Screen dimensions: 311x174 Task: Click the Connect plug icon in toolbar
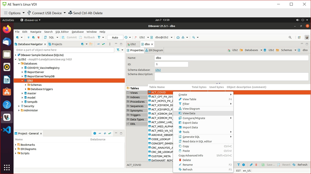coord(29,37)
